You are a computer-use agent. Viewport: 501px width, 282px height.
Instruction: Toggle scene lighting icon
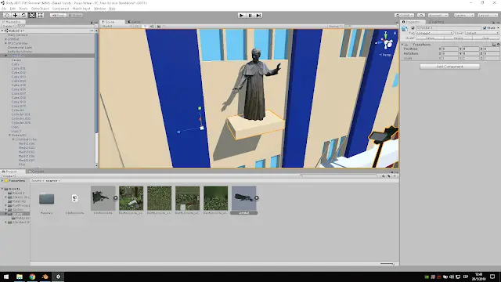145,26
